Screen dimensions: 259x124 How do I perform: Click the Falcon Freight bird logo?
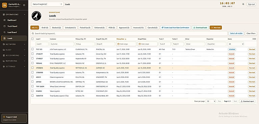[x=36, y=16]
